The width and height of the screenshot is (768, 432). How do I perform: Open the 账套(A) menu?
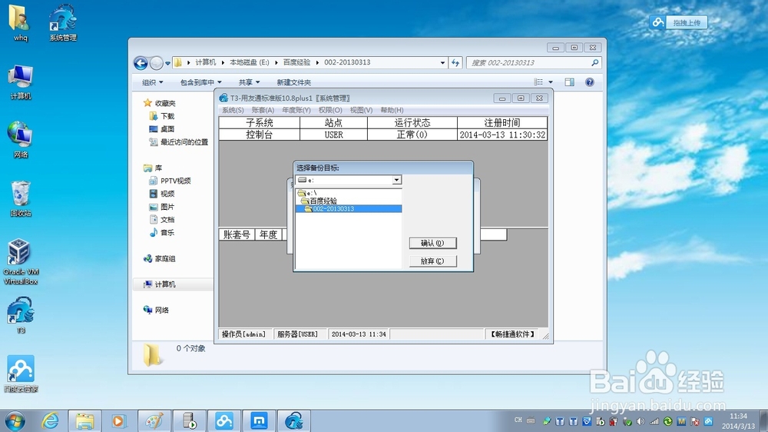tap(263, 111)
